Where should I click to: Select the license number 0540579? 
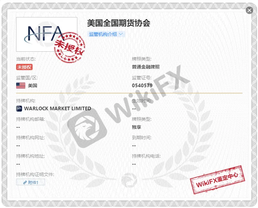click(x=142, y=86)
